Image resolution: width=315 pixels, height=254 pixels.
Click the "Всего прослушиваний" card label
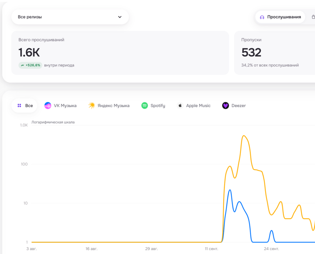[x=41, y=40]
